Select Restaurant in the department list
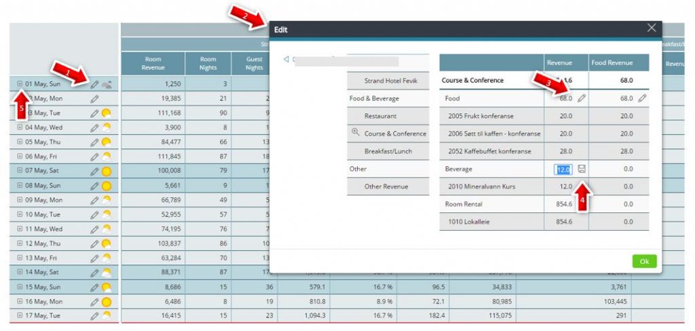Screen dimensions: 695x331 coord(380,116)
